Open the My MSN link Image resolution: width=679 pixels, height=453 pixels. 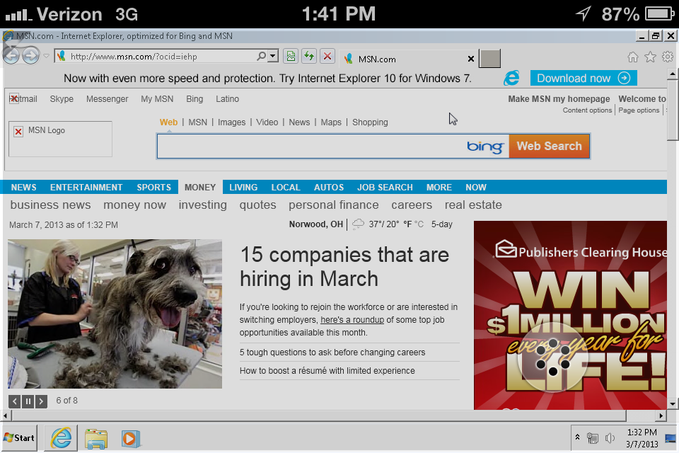tap(157, 99)
